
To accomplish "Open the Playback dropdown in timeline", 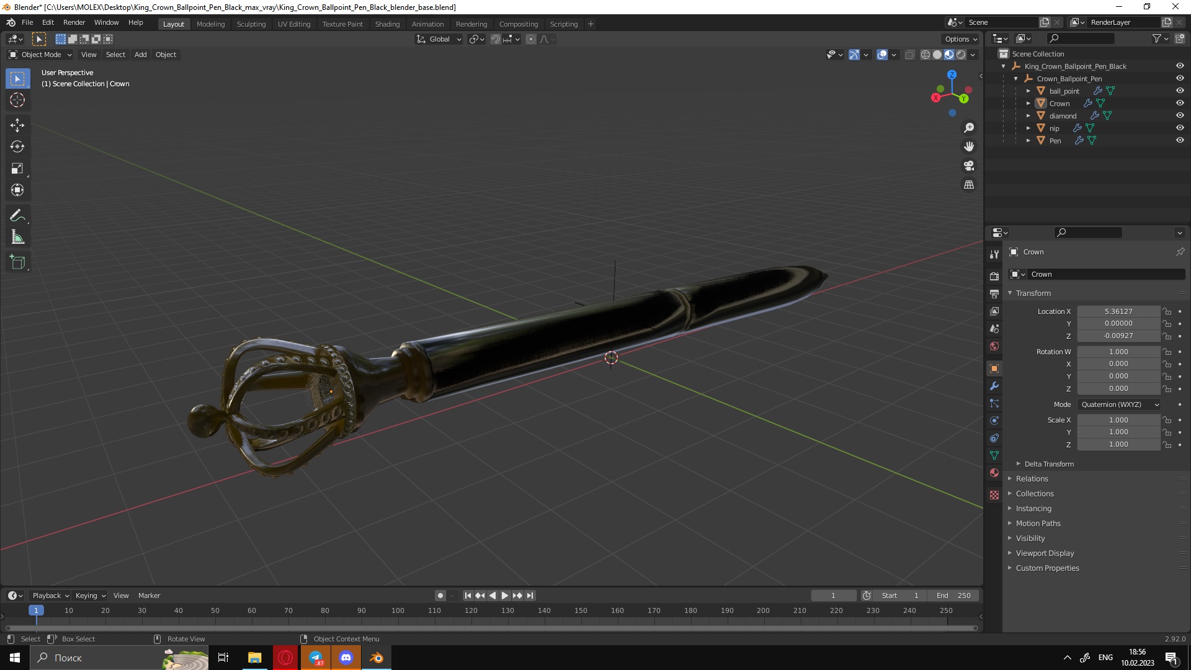I will [50, 596].
